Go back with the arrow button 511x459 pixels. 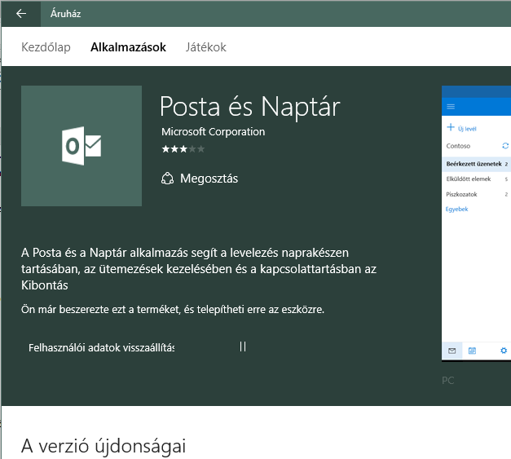[x=21, y=14]
